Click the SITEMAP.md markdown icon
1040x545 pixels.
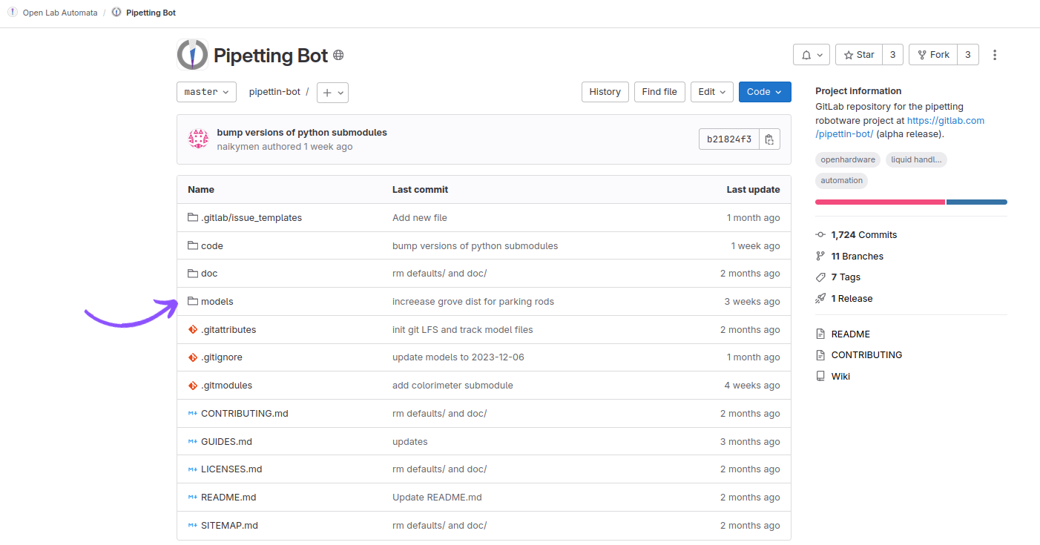click(193, 525)
